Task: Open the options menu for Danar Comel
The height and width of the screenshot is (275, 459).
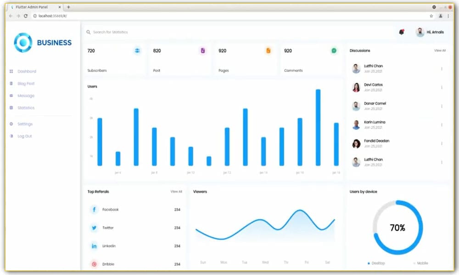Action: pos(441,105)
